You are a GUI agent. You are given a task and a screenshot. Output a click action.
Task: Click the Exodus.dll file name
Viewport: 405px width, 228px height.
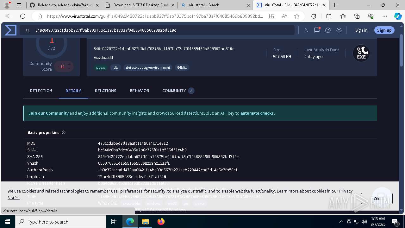(x=103, y=57)
